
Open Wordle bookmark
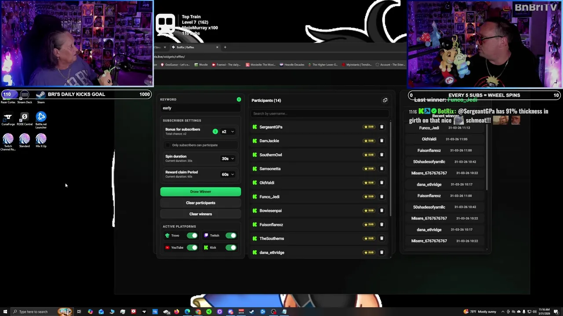[x=201, y=65]
